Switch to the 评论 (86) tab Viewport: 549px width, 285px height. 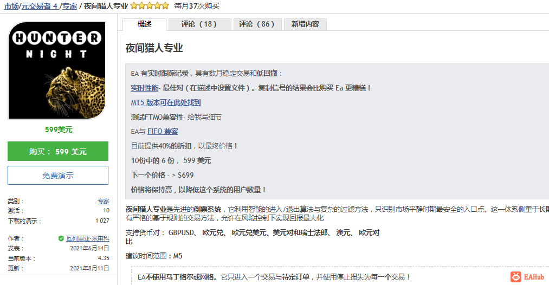coord(257,24)
